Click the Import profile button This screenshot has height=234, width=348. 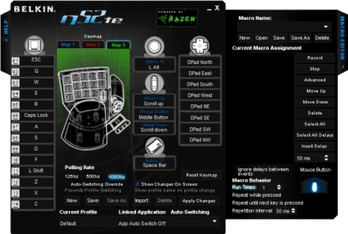[x=142, y=201]
